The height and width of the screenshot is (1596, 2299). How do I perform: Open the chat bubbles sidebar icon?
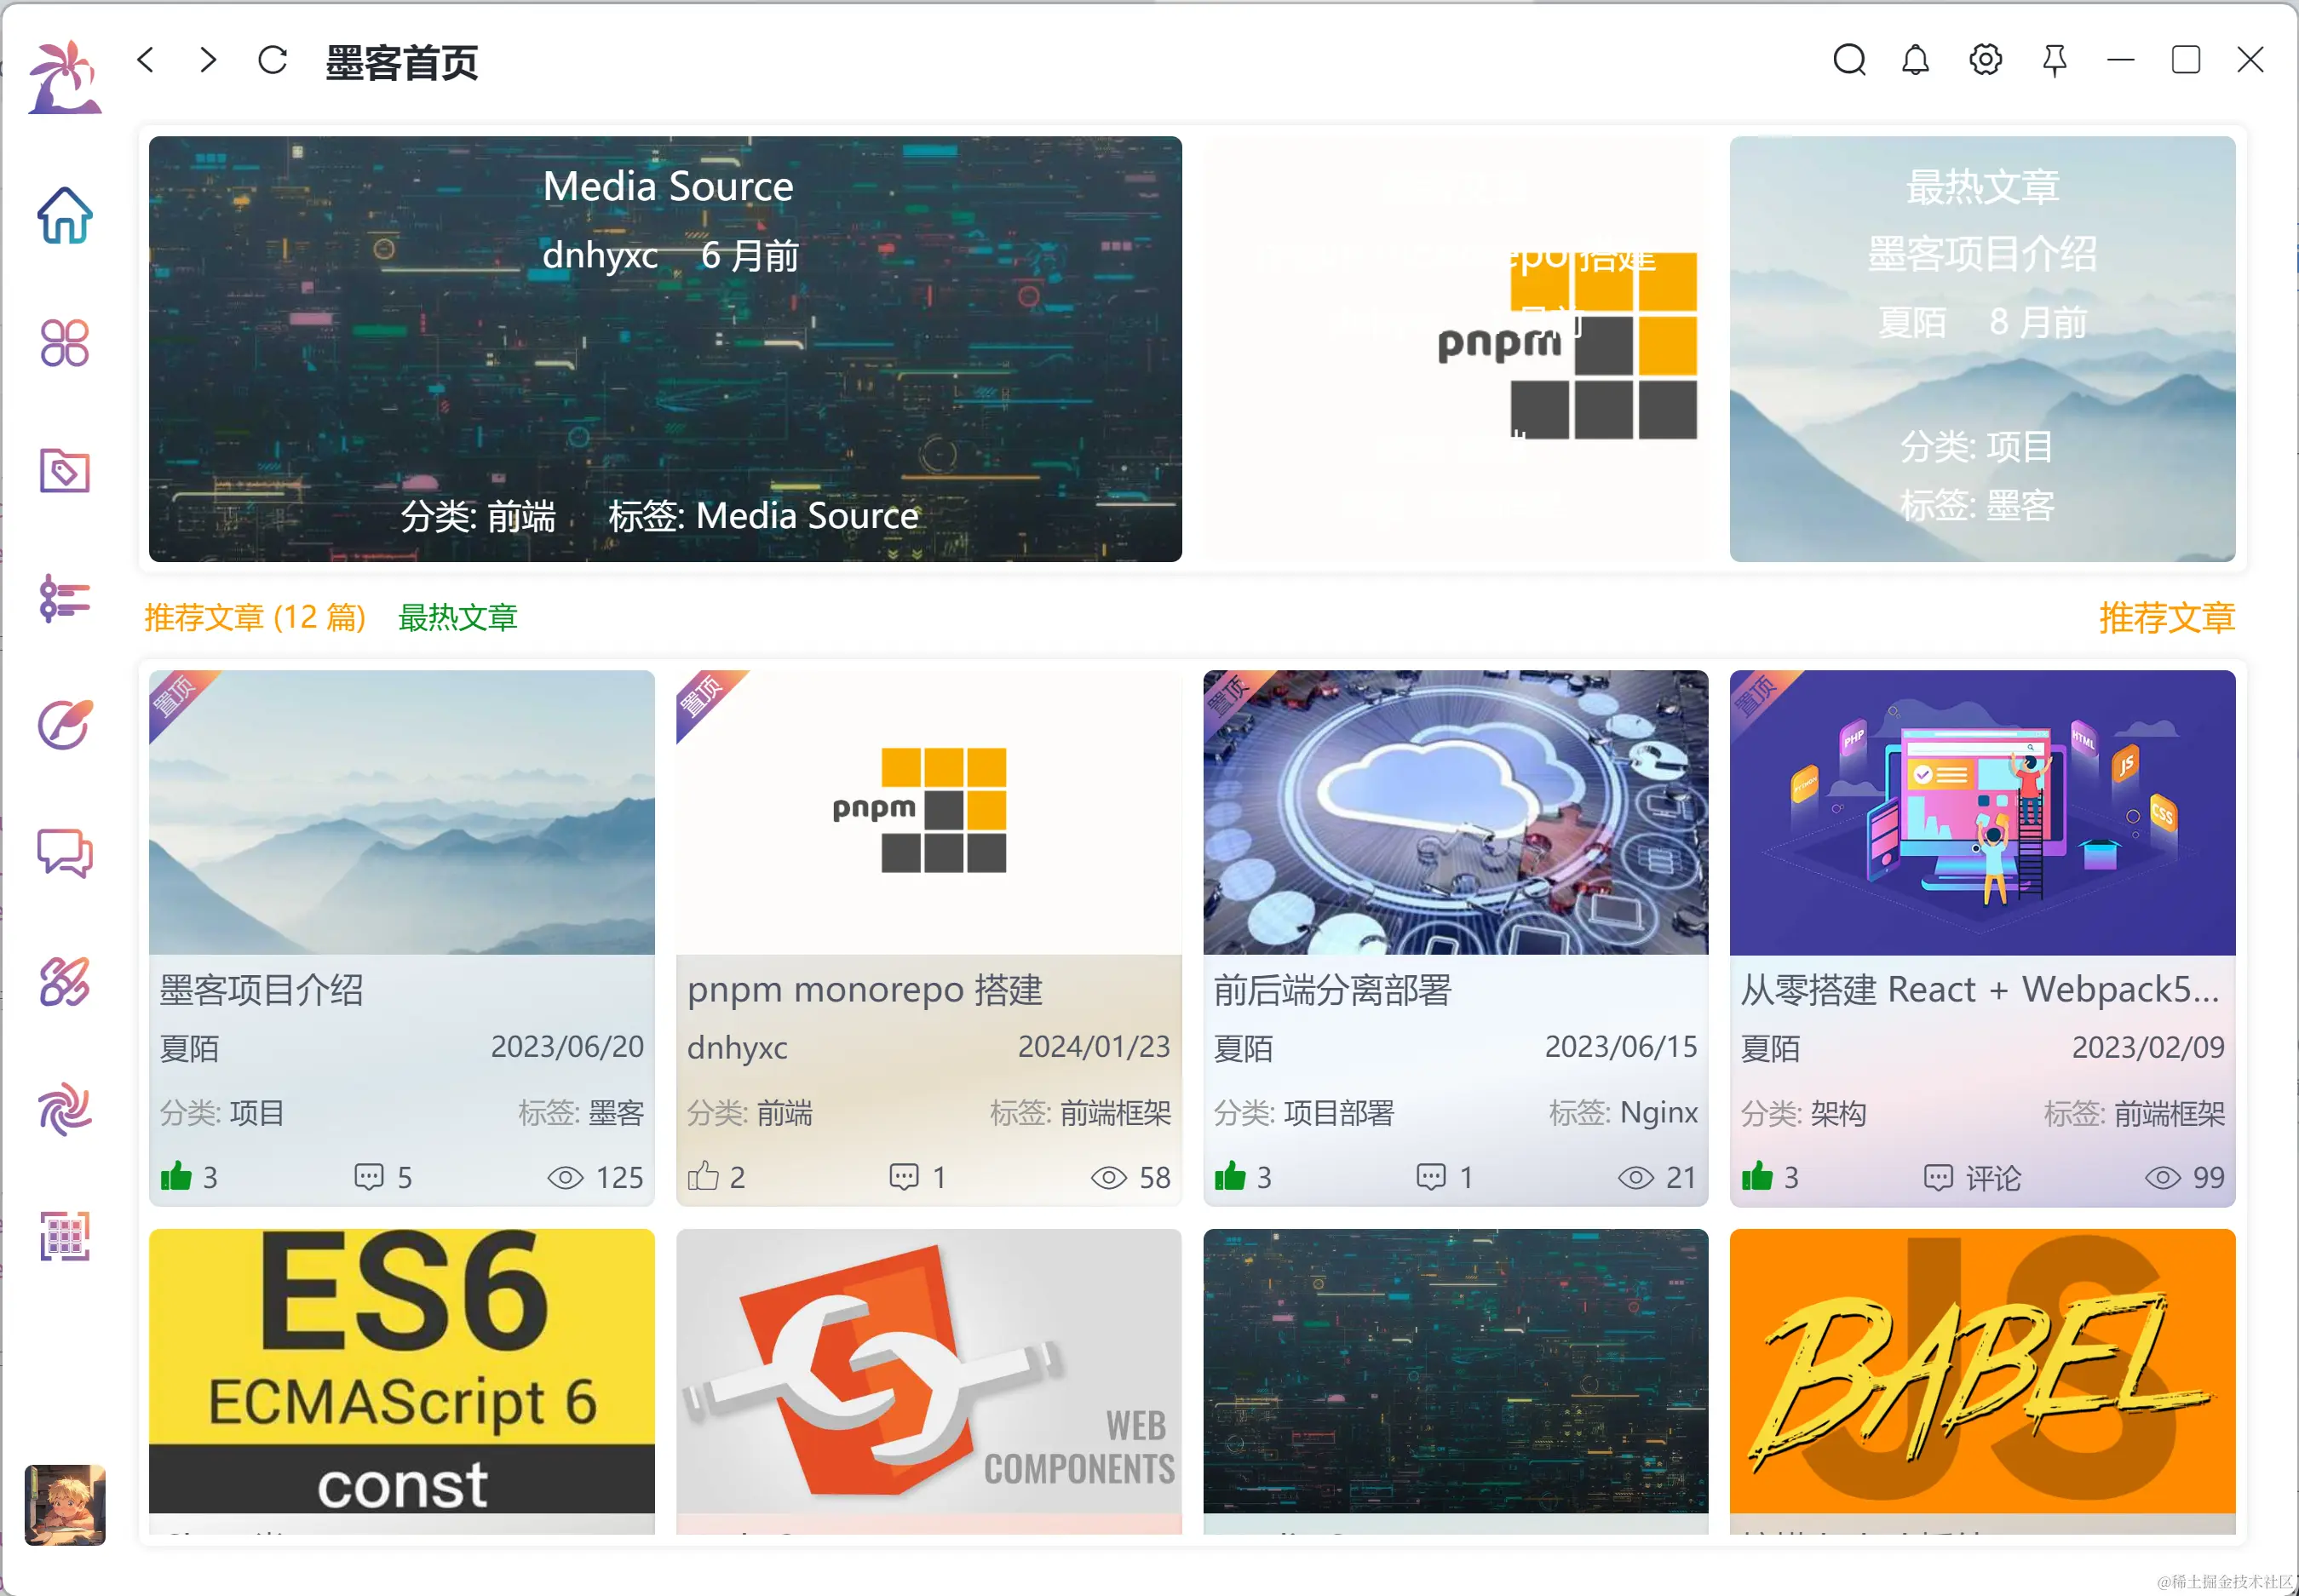tap(65, 853)
